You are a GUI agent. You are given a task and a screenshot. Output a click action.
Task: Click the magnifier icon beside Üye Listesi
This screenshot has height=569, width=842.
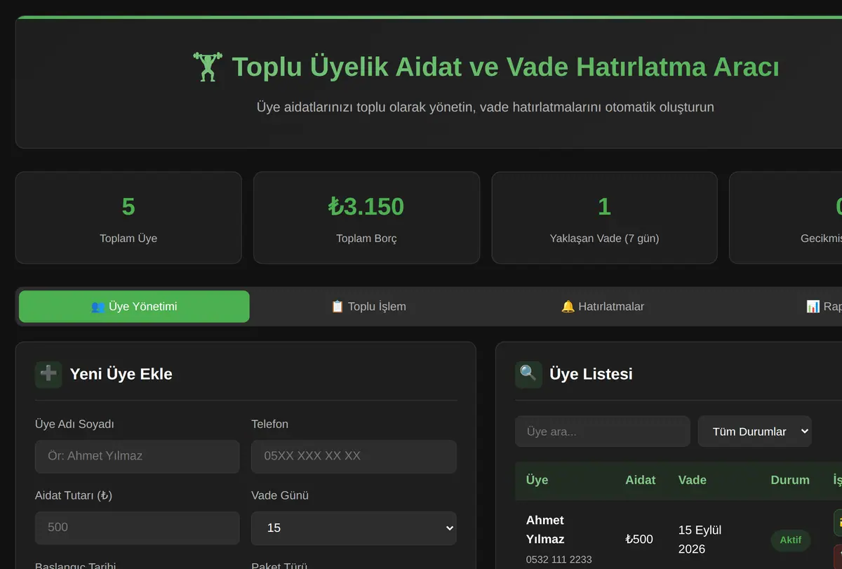click(528, 374)
